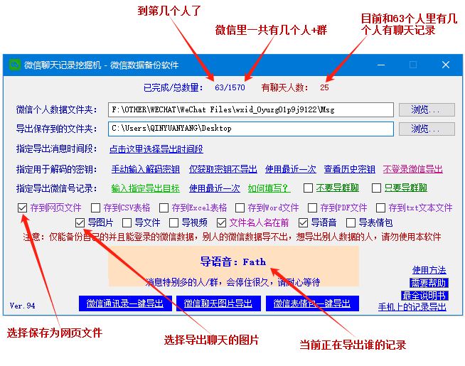The width and height of the screenshot is (465, 366).
Task: Click the green WeChat app icon in title bar
Action: pos(14,65)
